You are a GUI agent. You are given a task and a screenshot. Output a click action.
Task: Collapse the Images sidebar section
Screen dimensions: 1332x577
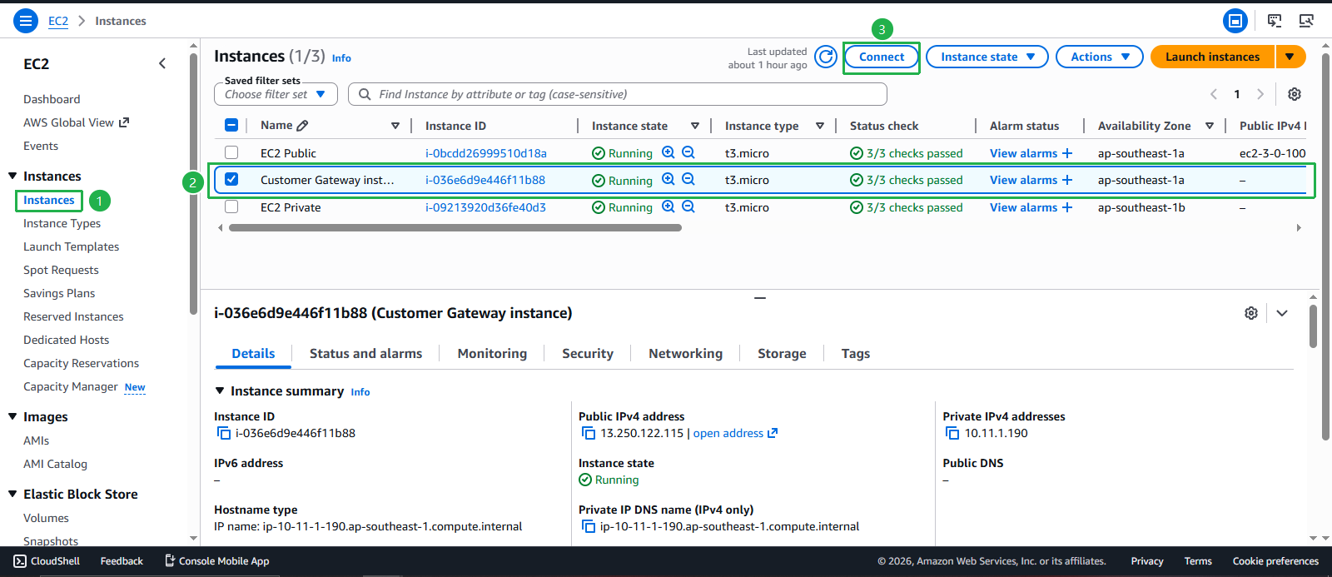[x=12, y=416]
